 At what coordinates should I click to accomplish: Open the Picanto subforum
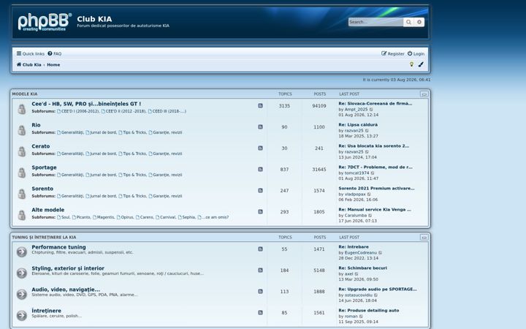pos(81,217)
